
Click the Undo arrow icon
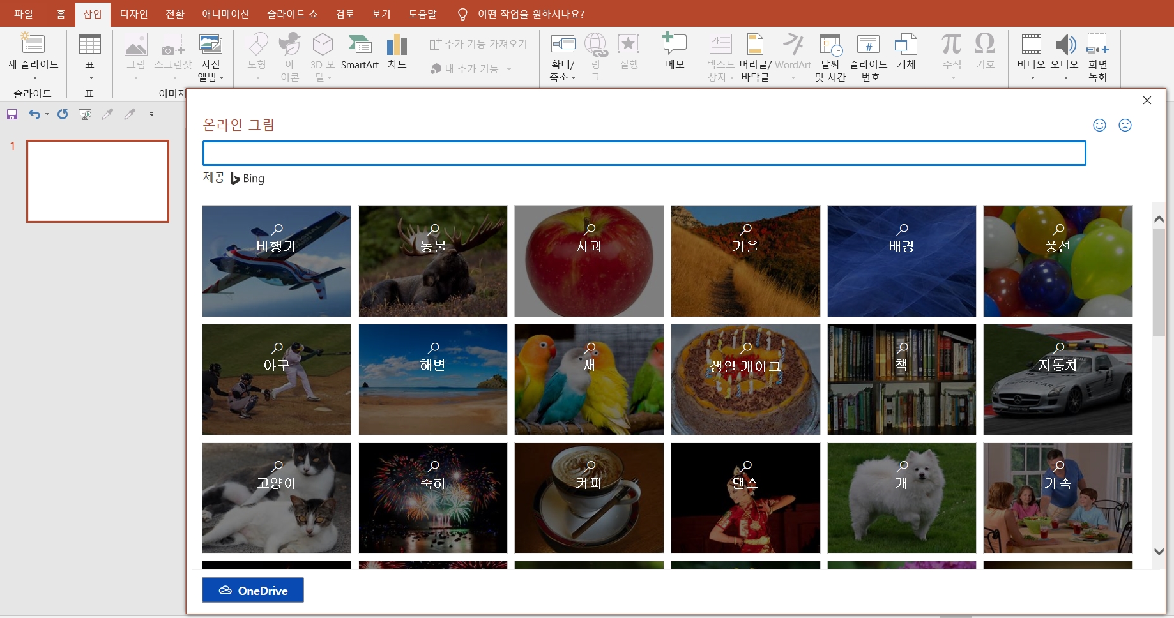[34, 114]
